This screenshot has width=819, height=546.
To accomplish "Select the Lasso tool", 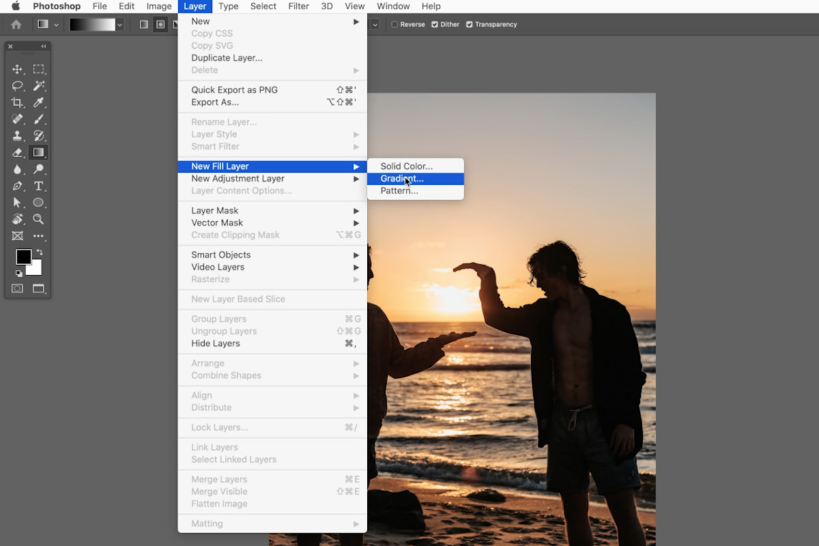I will pyautogui.click(x=18, y=86).
